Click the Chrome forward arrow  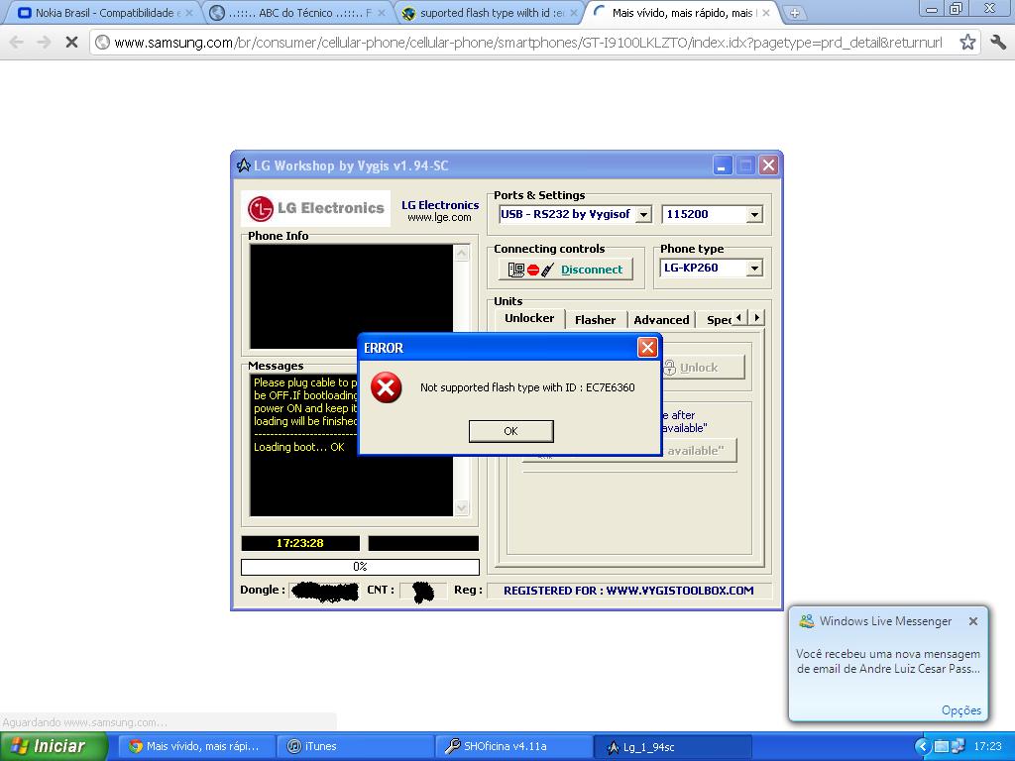tap(44, 43)
